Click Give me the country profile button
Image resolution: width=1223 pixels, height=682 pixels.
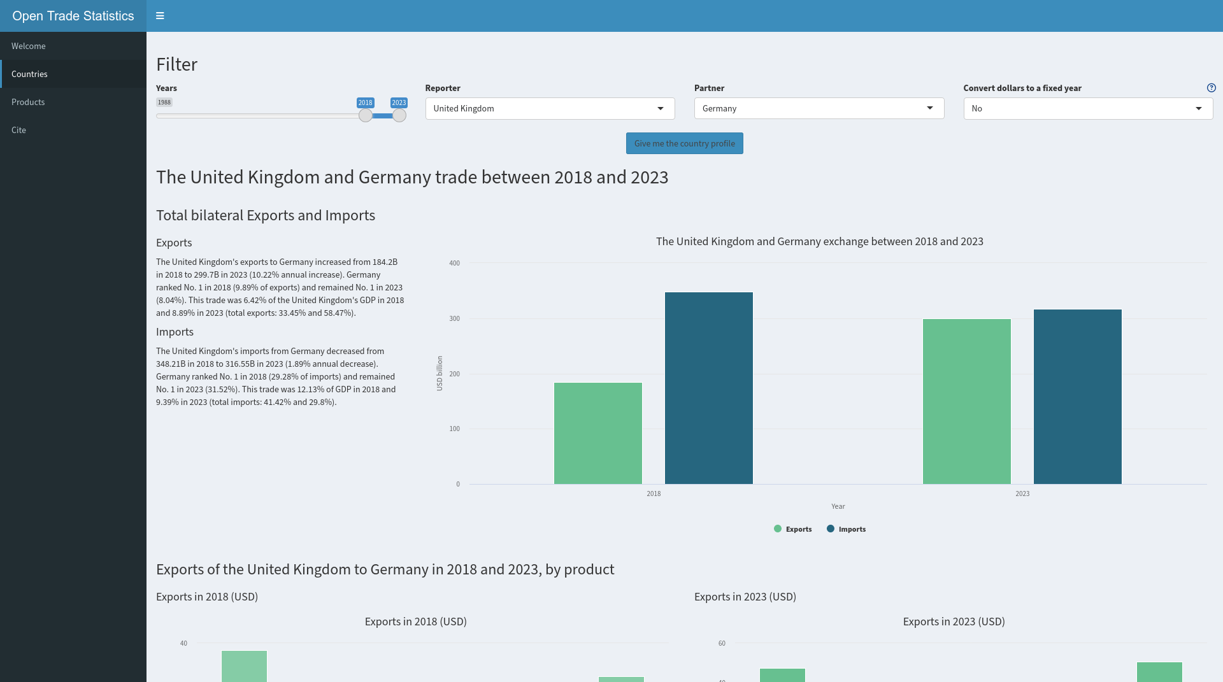684,143
